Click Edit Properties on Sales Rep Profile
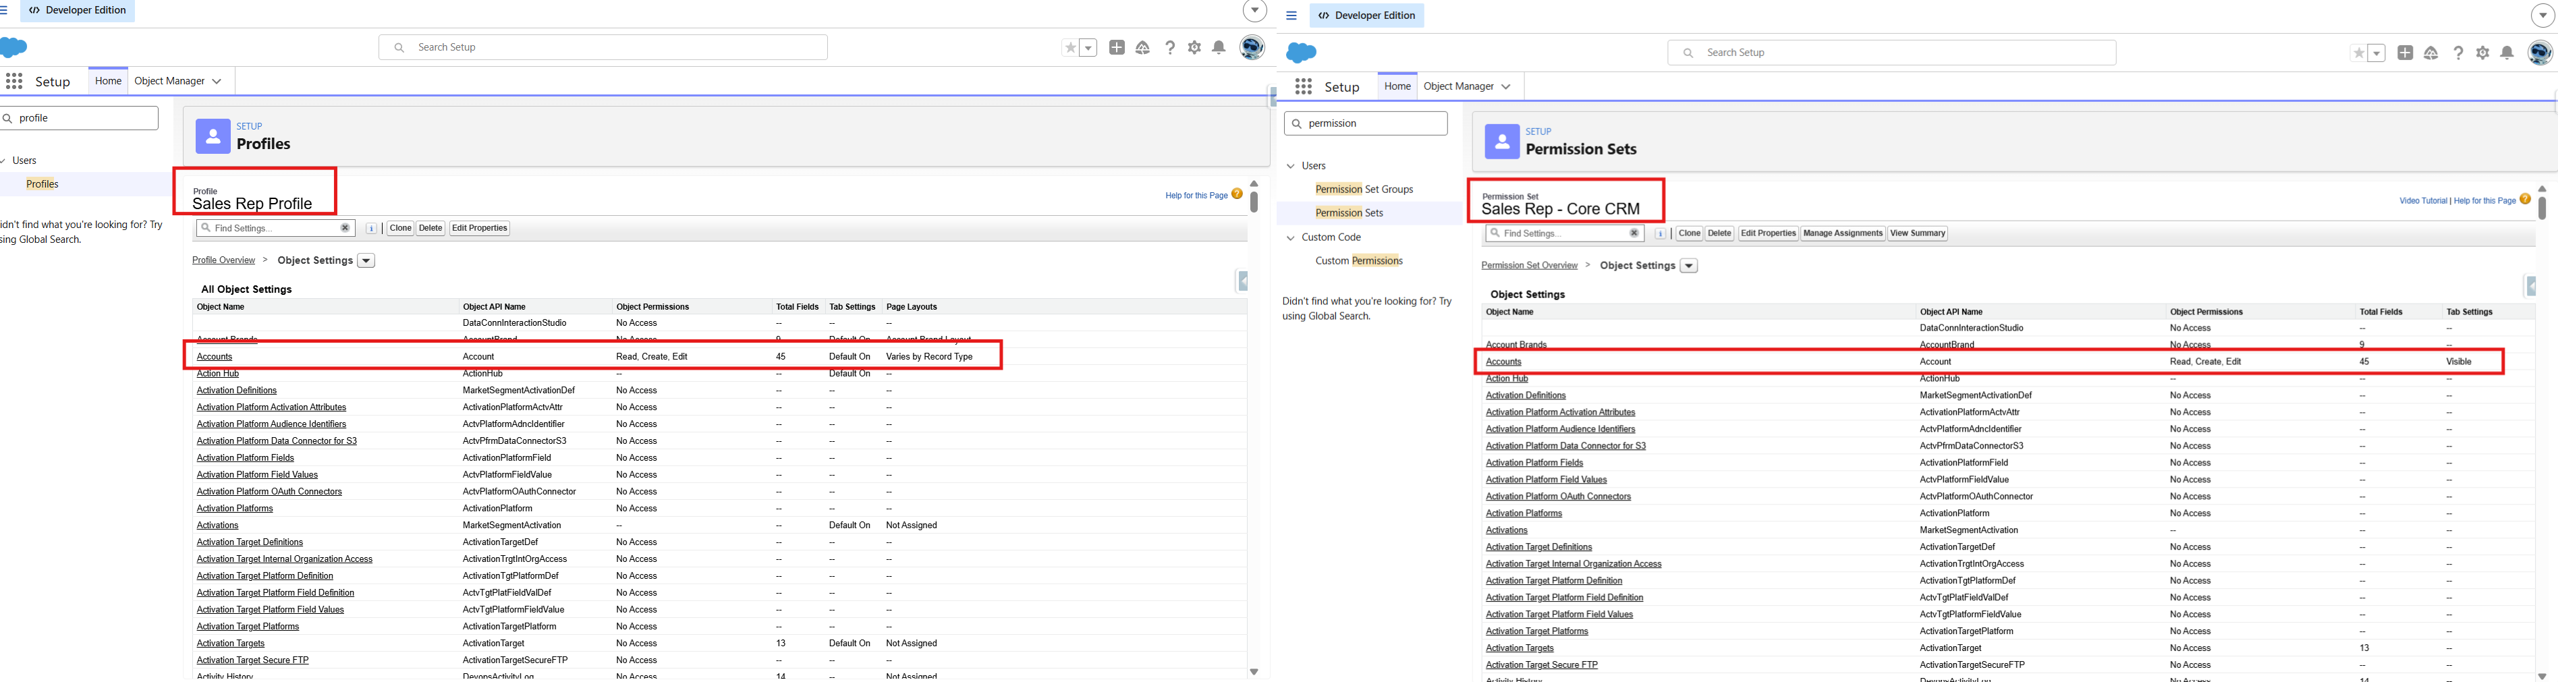 click(x=480, y=228)
